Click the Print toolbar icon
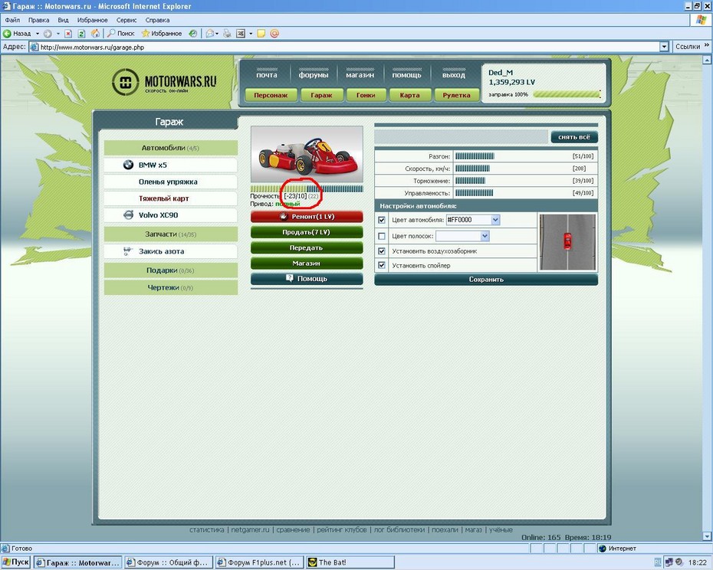This screenshot has width=713, height=570. pyautogui.click(x=226, y=34)
